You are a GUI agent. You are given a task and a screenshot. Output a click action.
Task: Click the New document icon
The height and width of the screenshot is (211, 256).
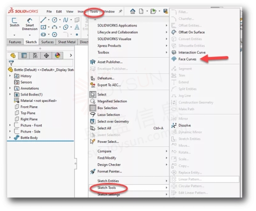click(141, 11)
